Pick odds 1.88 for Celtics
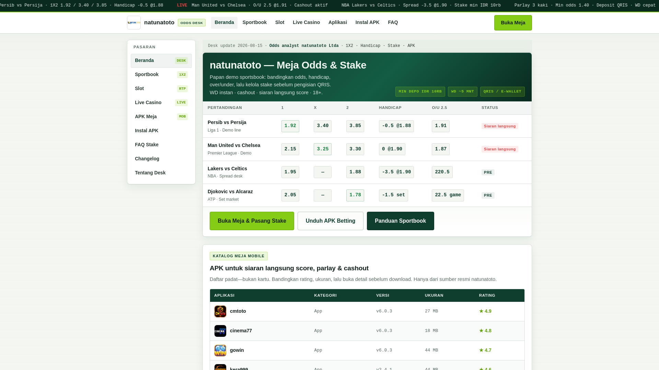659x370 pixels. [355, 172]
